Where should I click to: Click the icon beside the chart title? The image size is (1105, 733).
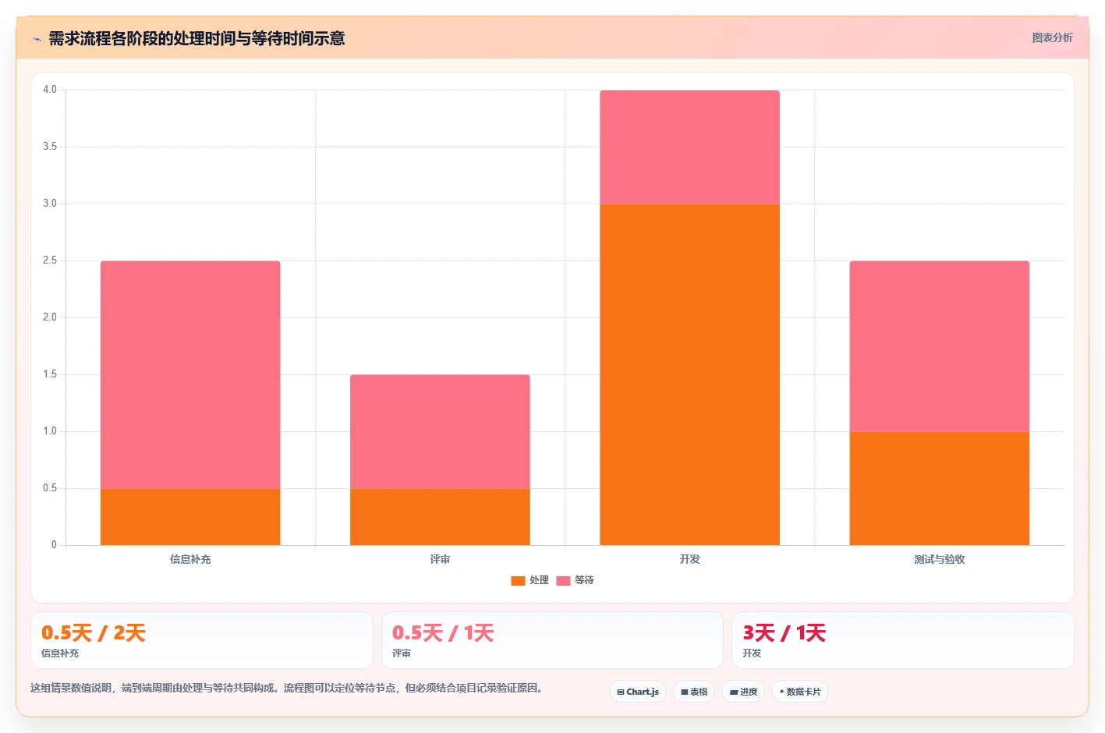click(x=37, y=39)
